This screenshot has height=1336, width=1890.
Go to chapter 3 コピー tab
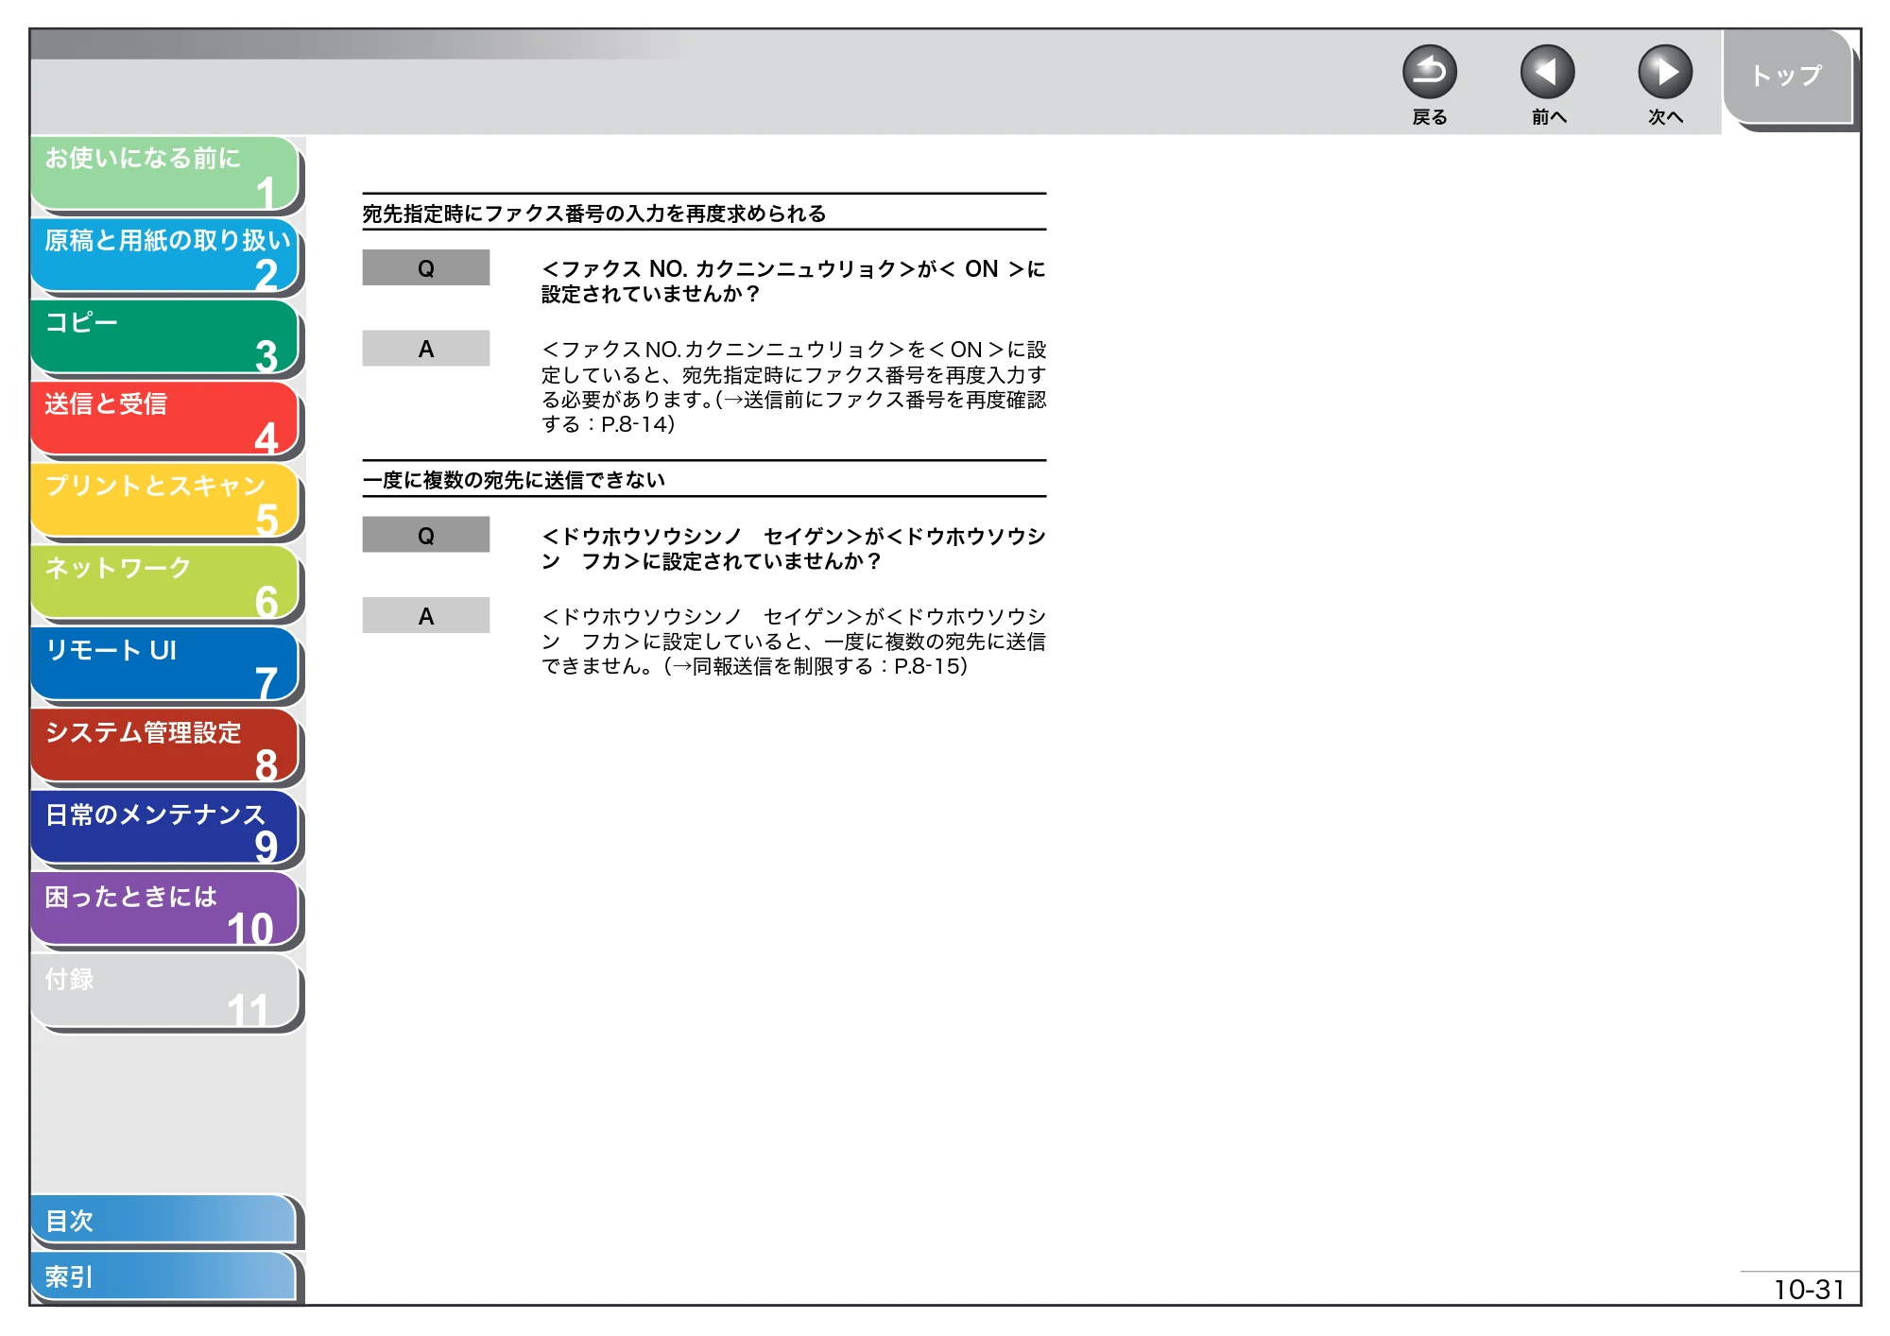point(165,337)
